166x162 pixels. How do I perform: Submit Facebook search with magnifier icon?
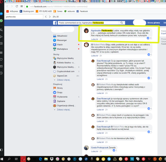click(x=121, y=23)
